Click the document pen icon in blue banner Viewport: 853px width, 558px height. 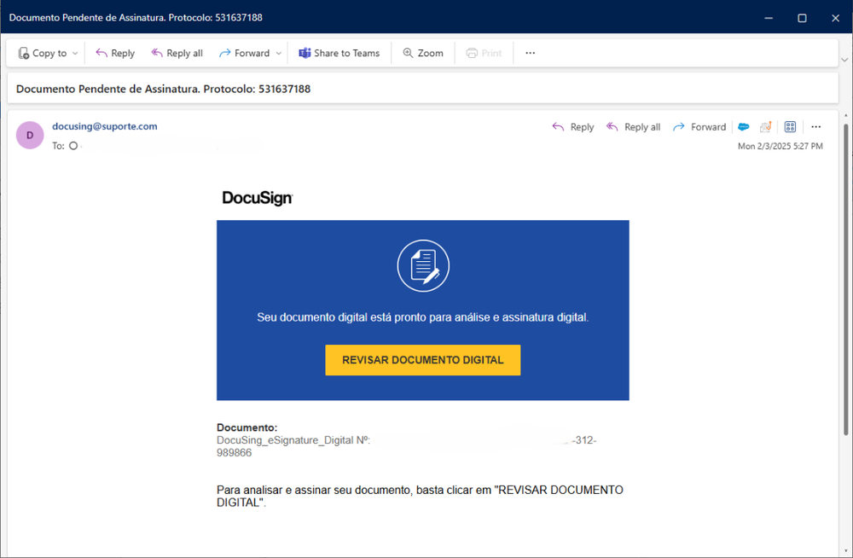pos(423,265)
